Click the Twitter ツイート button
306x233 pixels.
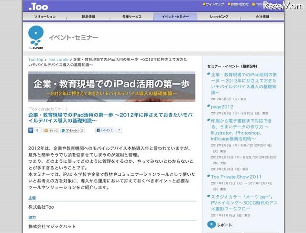click(x=69, y=130)
